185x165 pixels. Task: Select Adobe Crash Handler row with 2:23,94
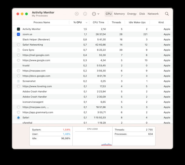(x=92, y=91)
